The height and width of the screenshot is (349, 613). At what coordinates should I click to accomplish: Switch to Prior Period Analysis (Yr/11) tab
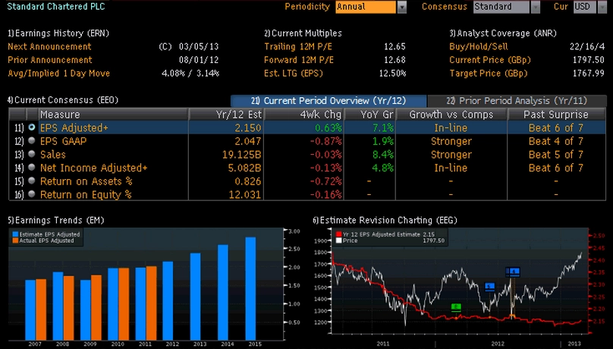coord(517,101)
